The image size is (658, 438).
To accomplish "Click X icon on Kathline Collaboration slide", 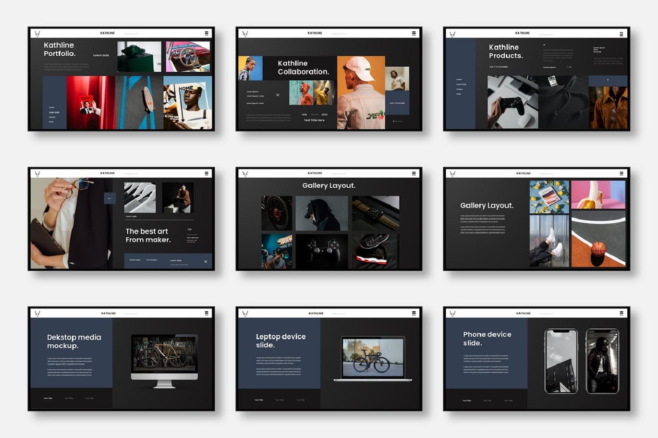I will 278,95.
